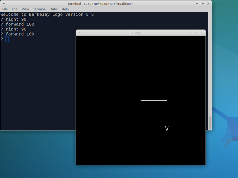Viewport: 238px width, 178px height.
Task: Open Terminal window menu arrow in title bar
Action: click(x=4, y=4)
